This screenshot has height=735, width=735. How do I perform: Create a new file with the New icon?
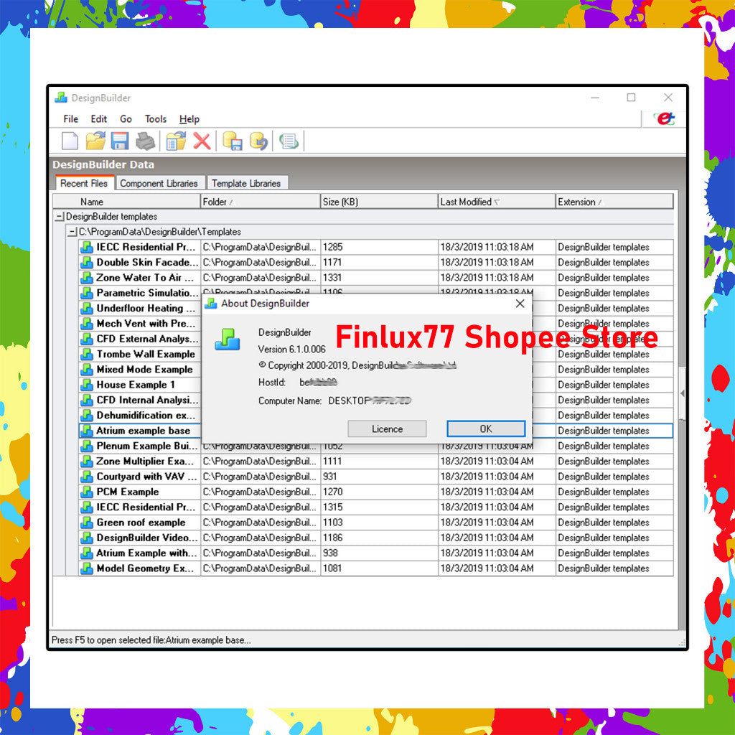(x=70, y=141)
